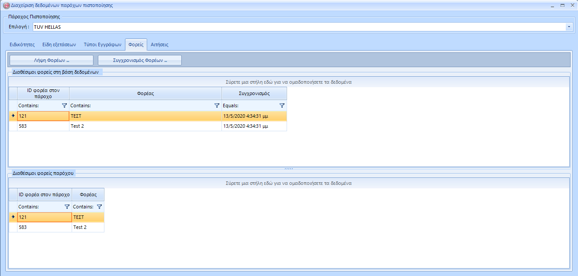The width and height of the screenshot is (578, 276).
Task: Click the splitter handle between the panels
Action: point(289,169)
